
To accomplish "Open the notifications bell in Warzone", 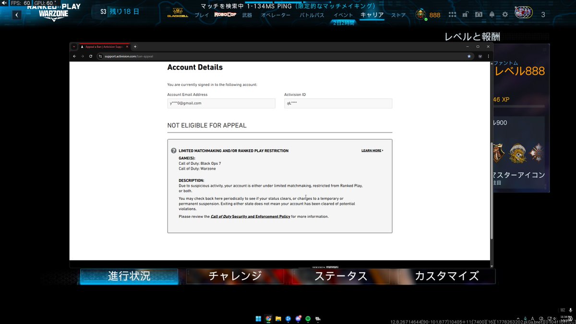I will (x=492, y=15).
